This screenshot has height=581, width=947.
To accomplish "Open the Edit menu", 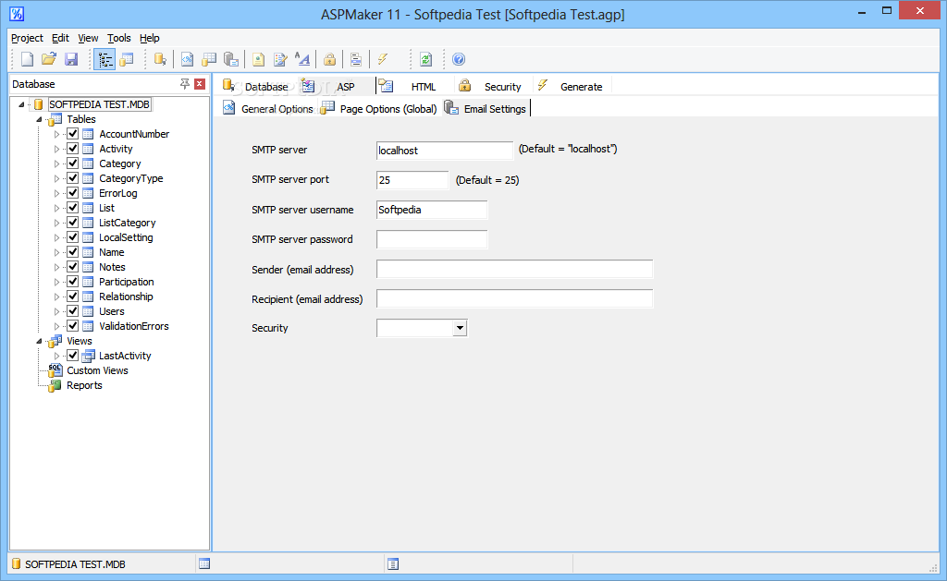I will 60,38.
